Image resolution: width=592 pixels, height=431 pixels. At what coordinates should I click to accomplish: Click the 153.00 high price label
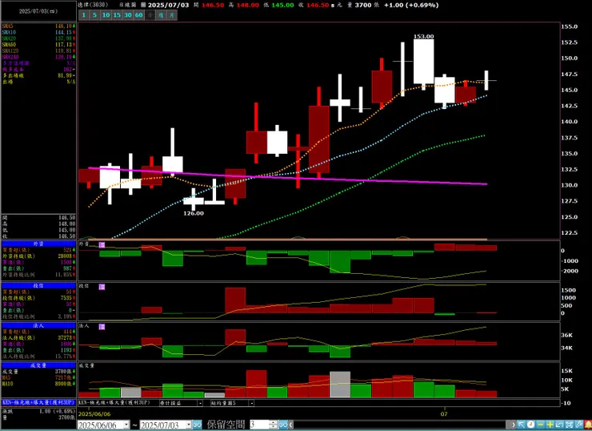(x=424, y=36)
